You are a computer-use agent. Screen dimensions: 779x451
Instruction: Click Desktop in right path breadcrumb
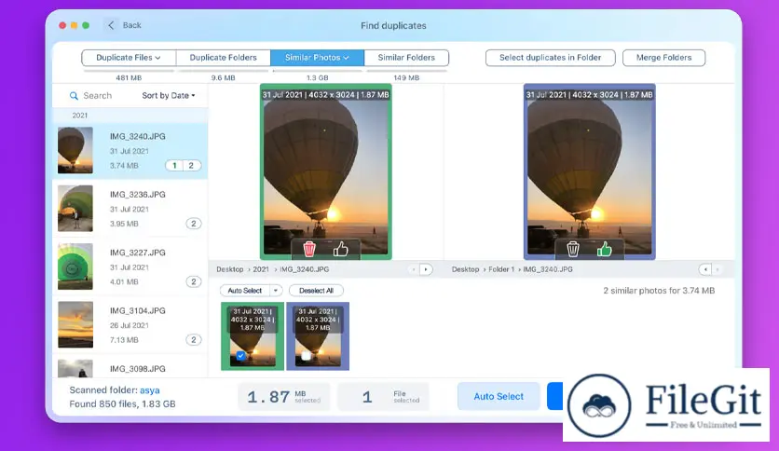[465, 269]
